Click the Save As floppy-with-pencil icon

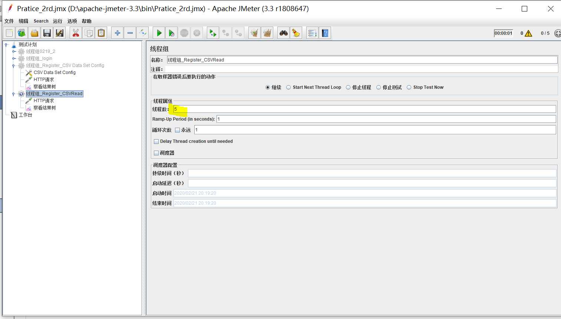pos(60,33)
